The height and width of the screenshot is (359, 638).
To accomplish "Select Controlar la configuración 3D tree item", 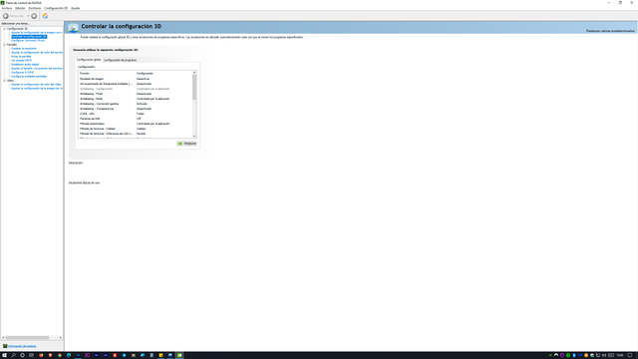I will (29, 37).
